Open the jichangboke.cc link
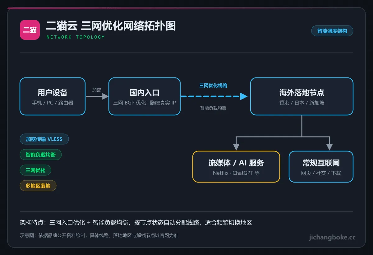Image resolution: width=373 pixels, height=255 pixels. click(x=332, y=238)
